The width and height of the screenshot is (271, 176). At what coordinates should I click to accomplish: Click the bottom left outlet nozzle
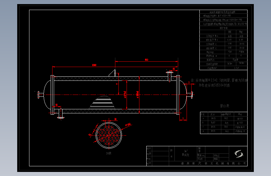pyautogui.click(x=61, y=114)
